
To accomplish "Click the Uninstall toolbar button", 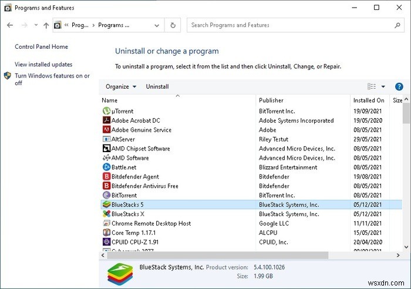I will [157, 86].
